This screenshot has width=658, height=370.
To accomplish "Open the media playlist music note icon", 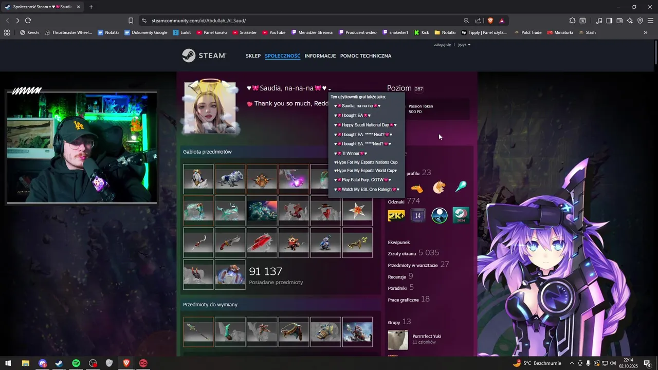I will coord(599,21).
